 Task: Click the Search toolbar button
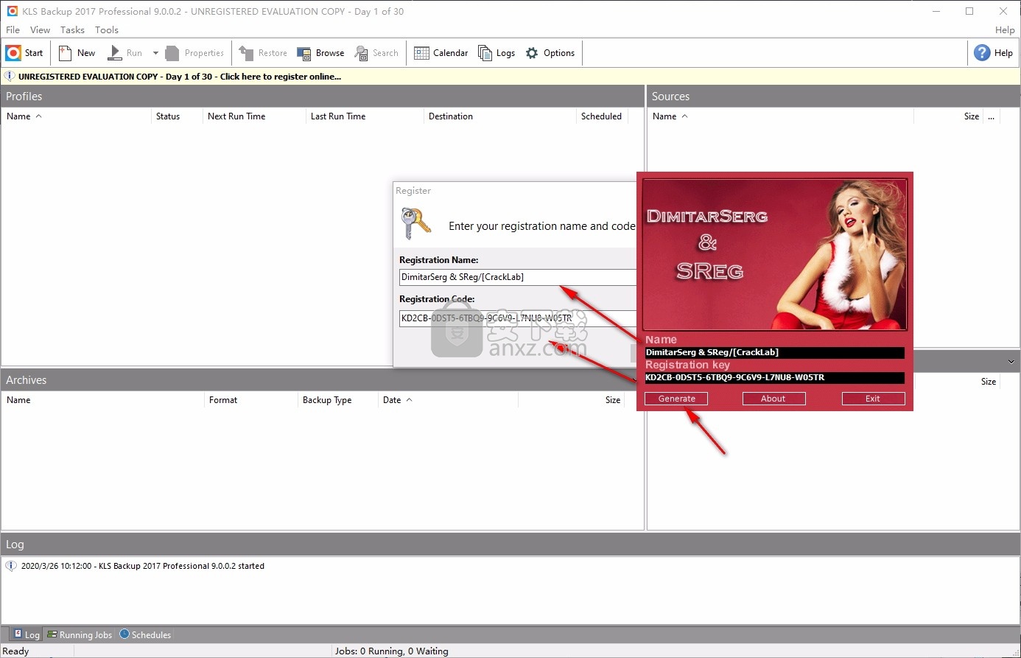click(376, 53)
